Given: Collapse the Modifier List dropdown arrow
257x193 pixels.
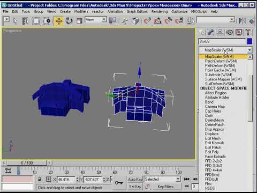Looking at the screenshot, I should pyautogui.click(x=250, y=50).
